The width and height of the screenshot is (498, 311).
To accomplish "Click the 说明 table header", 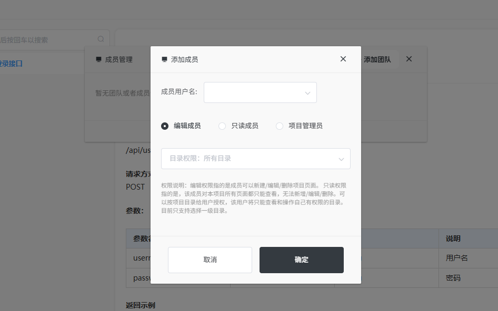I will (x=453, y=239).
